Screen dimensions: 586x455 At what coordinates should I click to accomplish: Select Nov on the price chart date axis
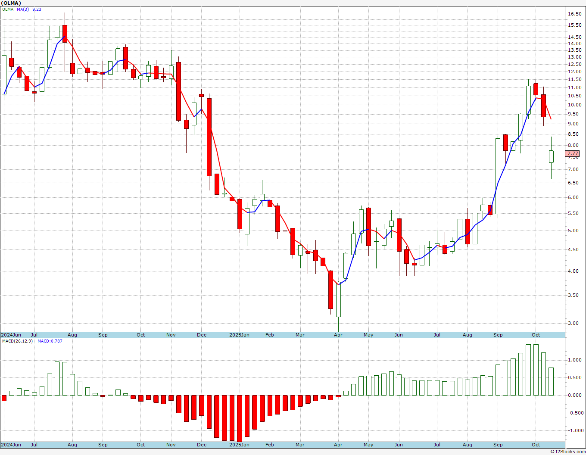coord(171,335)
